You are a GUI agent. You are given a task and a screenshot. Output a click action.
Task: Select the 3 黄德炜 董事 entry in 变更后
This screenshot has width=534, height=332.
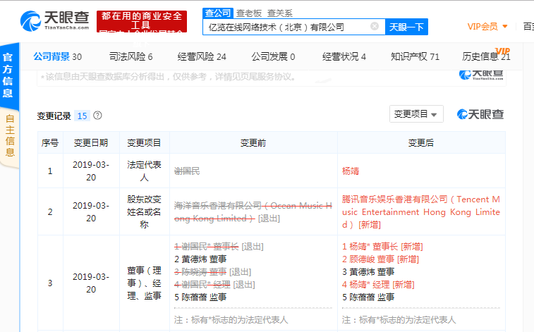pos(368,272)
